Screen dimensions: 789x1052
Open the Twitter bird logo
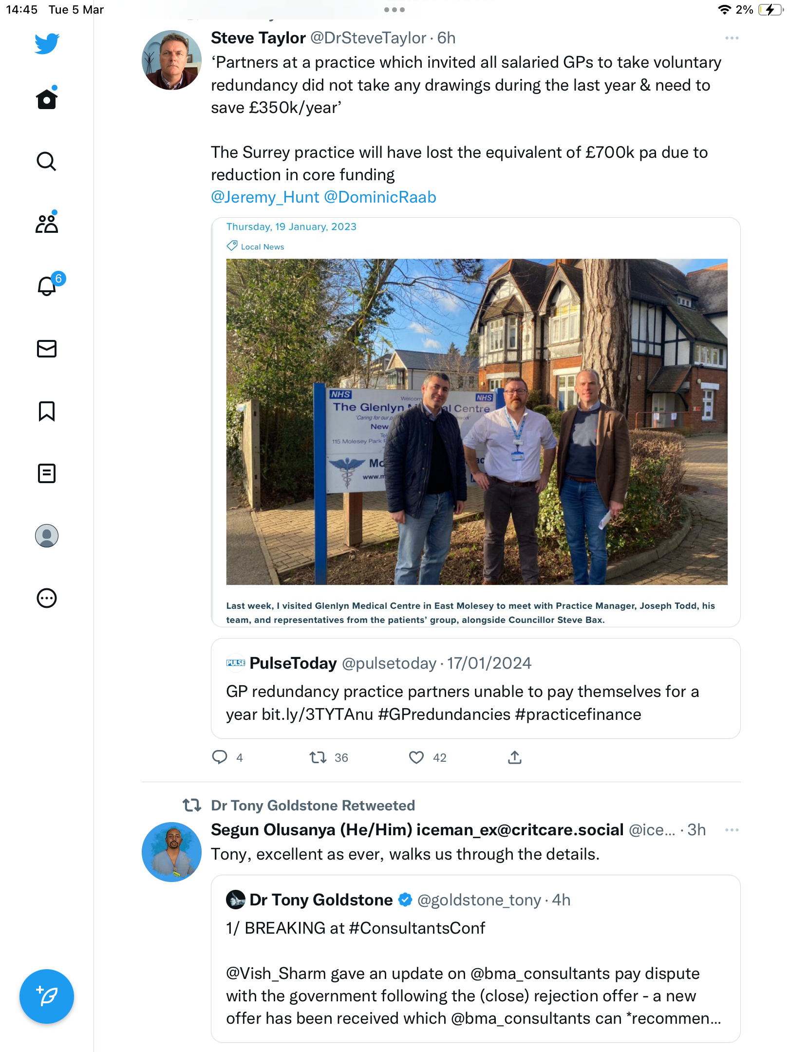click(x=47, y=43)
